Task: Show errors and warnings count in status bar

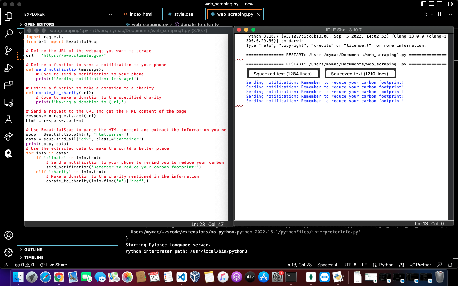Action: (25, 265)
